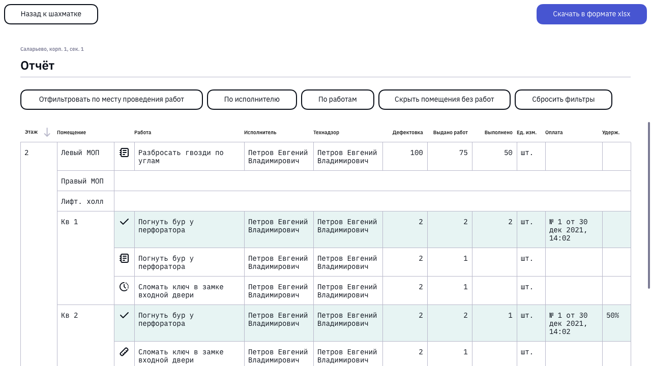Click the Оплата payment text in Кв 1 row
The width and height of the screenshot is (651, 366).
click(569, 230)
